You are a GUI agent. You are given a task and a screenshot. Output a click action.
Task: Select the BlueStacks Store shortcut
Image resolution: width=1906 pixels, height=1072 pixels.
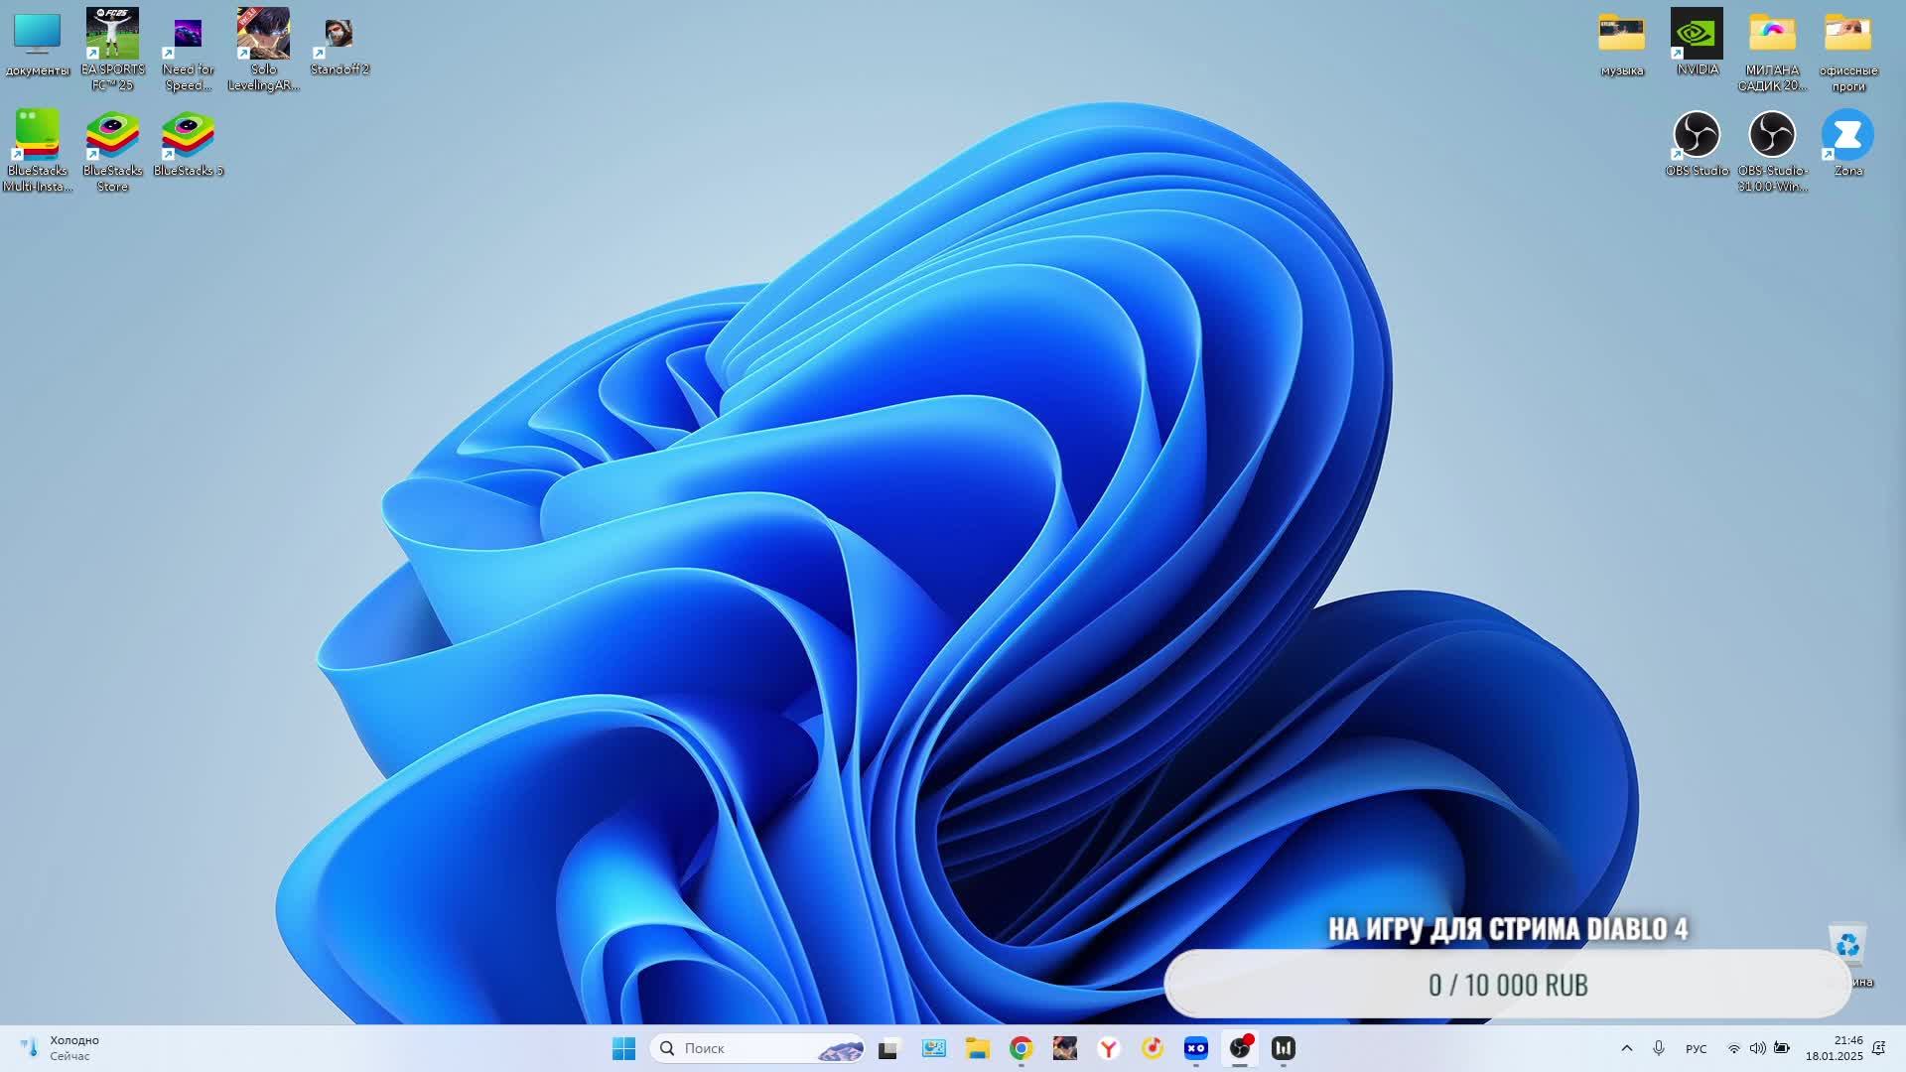(112, 151)
